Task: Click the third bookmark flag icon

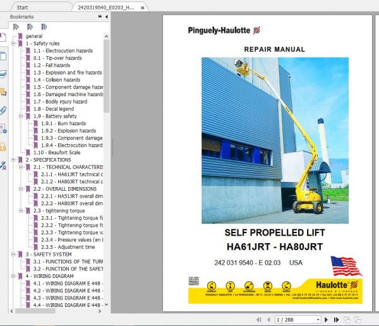Action: [x=44, y=27]
